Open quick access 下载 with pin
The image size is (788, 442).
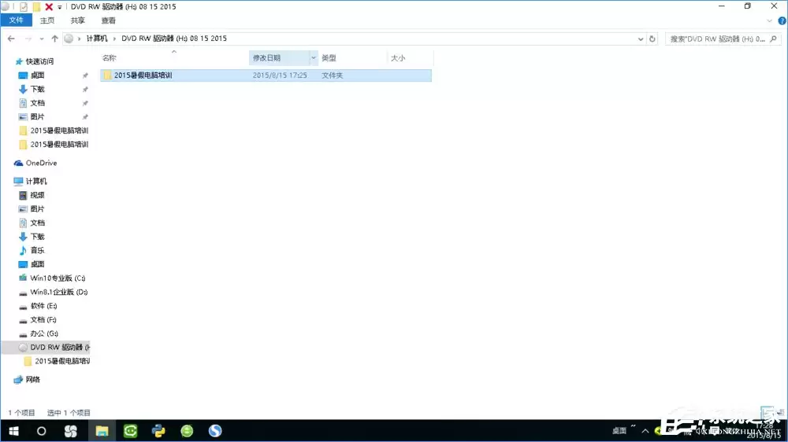tap(37, 89)
